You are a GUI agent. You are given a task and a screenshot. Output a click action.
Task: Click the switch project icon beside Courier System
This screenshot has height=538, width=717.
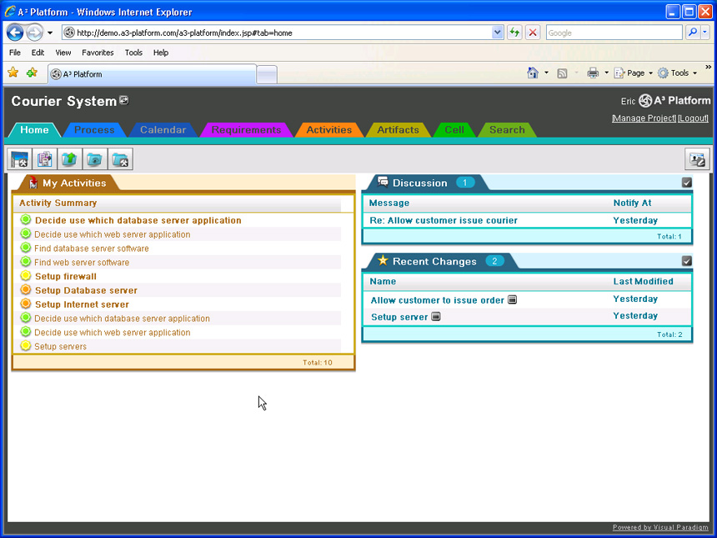(x=124, y=100)
